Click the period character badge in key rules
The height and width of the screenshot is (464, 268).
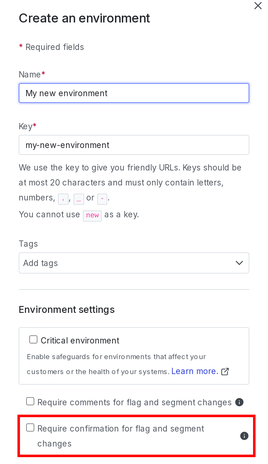[x=63, y=199]
